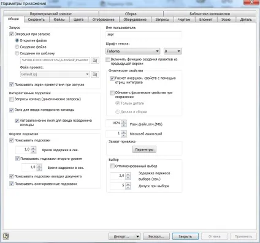The height and width of the screenshot is (243, 260).
Task: Switch to the 'Отображение' tab
Action: coord(103,20)
